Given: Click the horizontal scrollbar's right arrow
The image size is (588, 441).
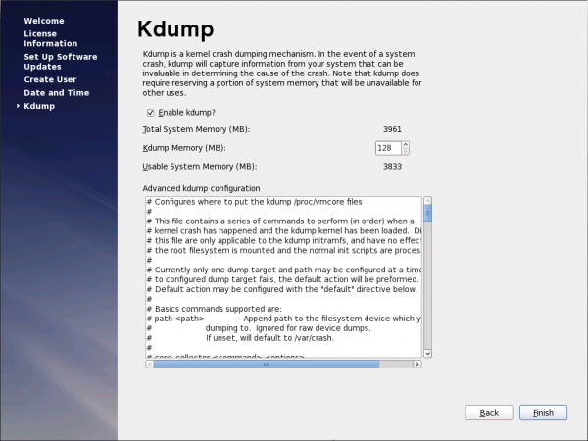Looking at the screenshot, I should pyautogui.click(x=416, y=364).
